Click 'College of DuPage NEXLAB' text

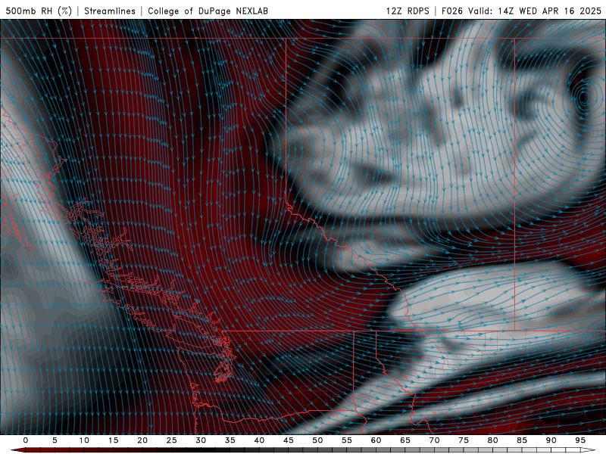(x=208, y=11)
